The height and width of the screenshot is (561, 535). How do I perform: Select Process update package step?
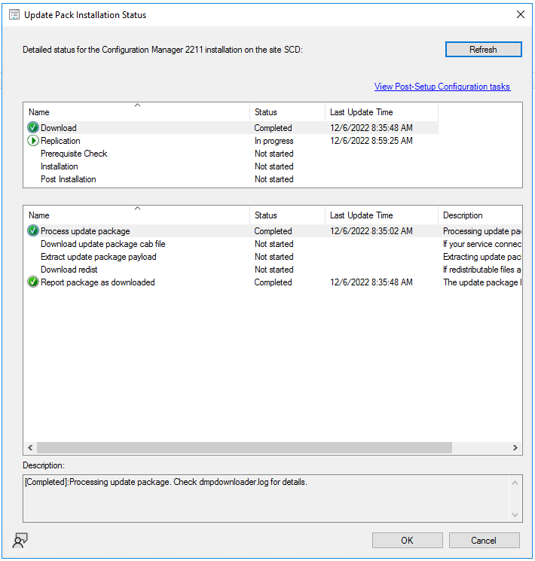tap(273, 230)
